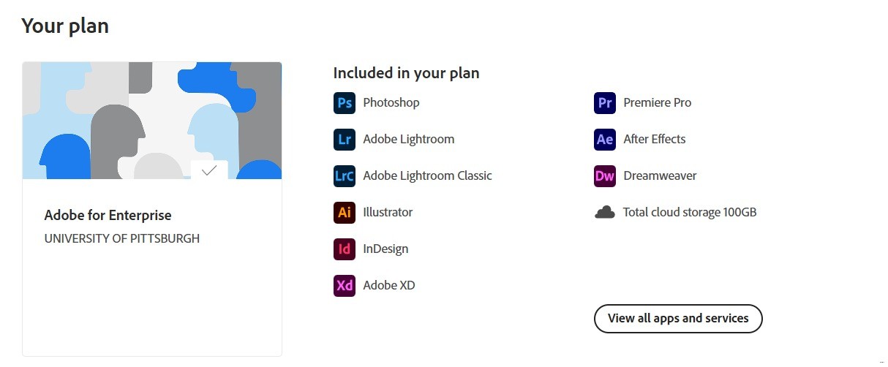Image resolution: width=888 pixels, height=367 pixels.
Task: Click the Adobe Lightroom Lr icon
Action: 345,140
